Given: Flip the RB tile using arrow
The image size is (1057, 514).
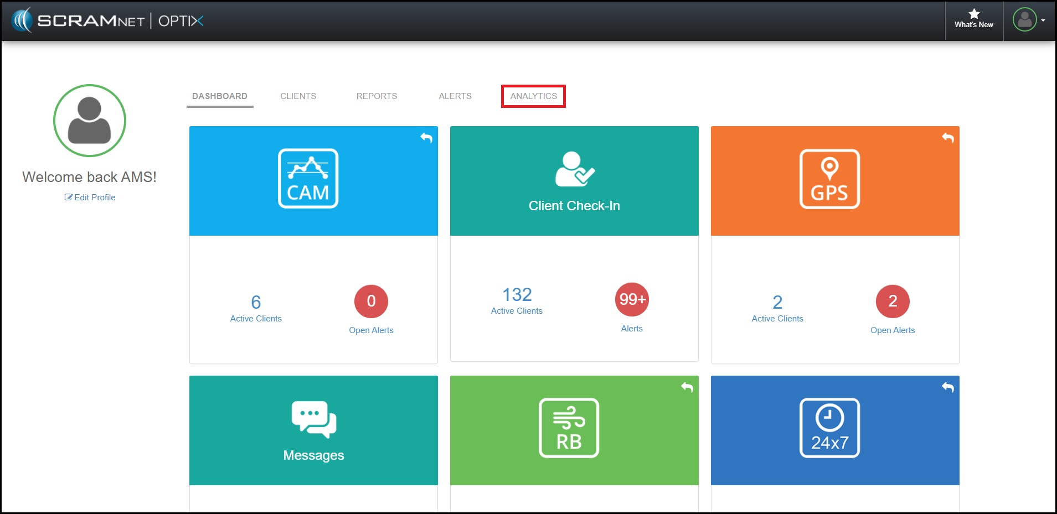Looking at the screenshot, I should 687,387.
